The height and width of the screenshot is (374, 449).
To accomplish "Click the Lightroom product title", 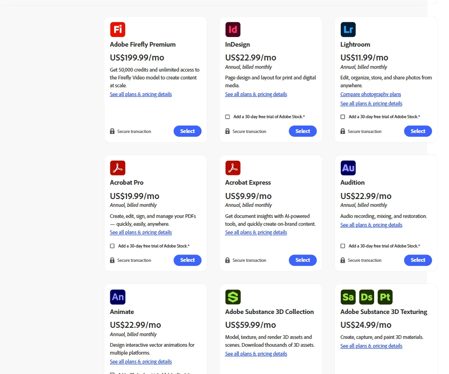I will [x=355, y=44].
